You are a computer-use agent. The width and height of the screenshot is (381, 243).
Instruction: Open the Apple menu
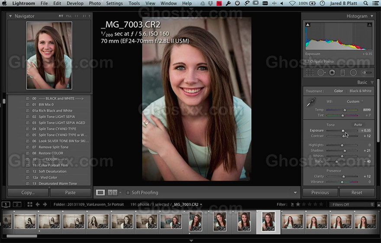pos(4,3)
